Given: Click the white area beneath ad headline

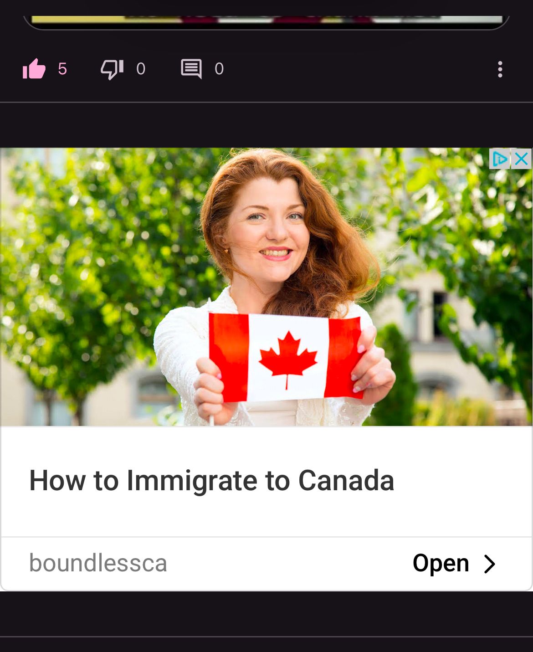Looking at the screenshot, I should [266, 517].
